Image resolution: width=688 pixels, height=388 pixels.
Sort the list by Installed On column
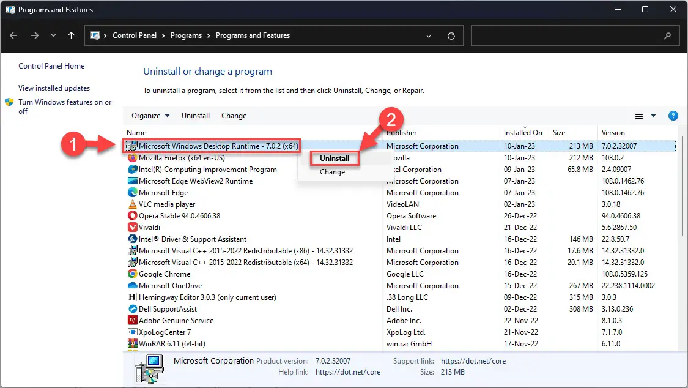[523, 133]
